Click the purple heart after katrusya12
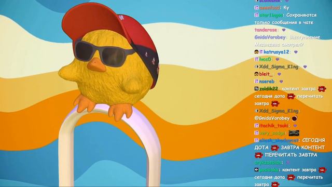The height and width of the screenshot is (187, 332). click(296, 52)
